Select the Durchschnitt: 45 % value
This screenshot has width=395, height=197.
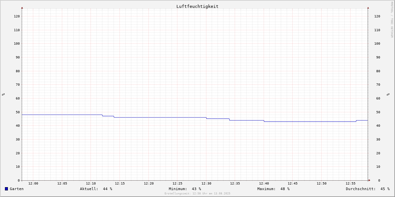(x=368, y=189)
